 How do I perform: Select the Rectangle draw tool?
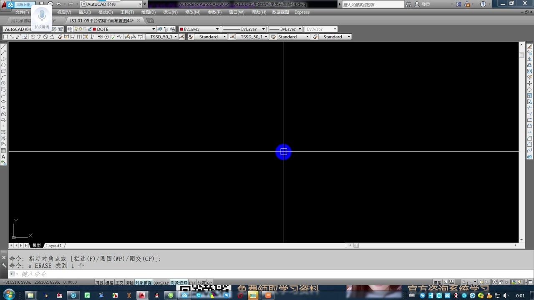(3, 71)
